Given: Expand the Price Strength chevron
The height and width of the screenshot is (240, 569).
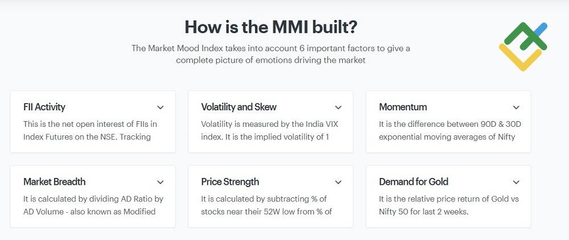Looking at the screenshot, I should pos(338,183).
